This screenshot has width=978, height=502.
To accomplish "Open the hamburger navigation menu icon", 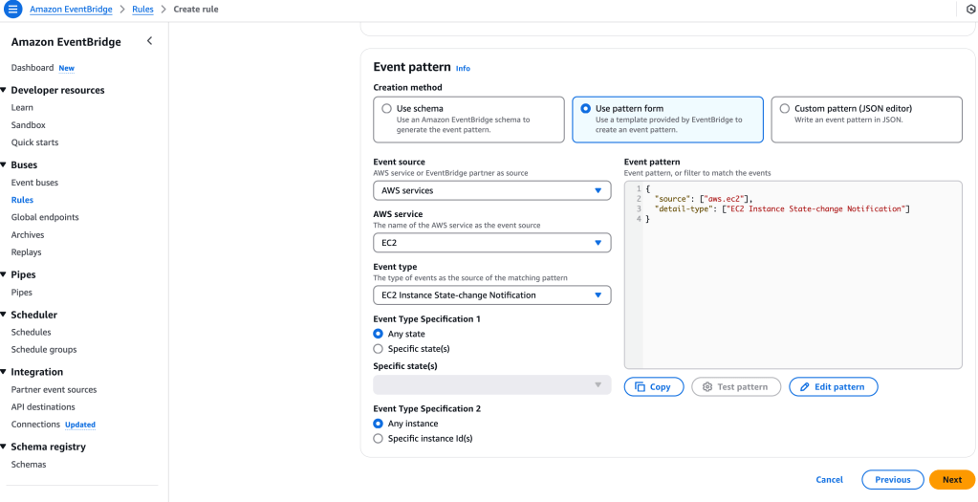I will pos(13,10).
